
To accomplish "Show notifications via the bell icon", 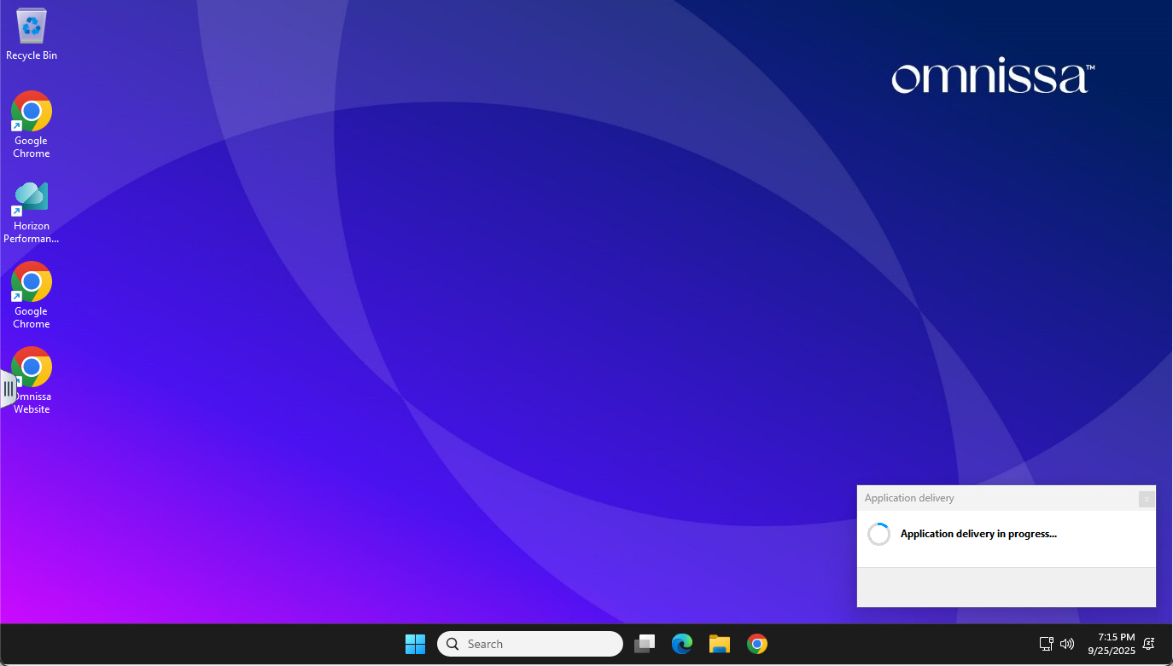I will [x=1149, y=644].
